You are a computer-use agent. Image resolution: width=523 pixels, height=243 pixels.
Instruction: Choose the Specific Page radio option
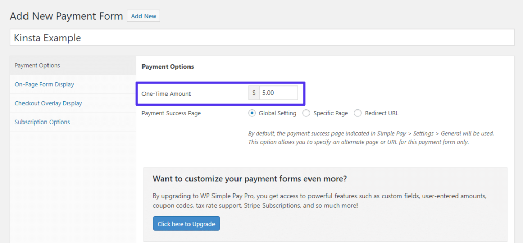(306, 113)
